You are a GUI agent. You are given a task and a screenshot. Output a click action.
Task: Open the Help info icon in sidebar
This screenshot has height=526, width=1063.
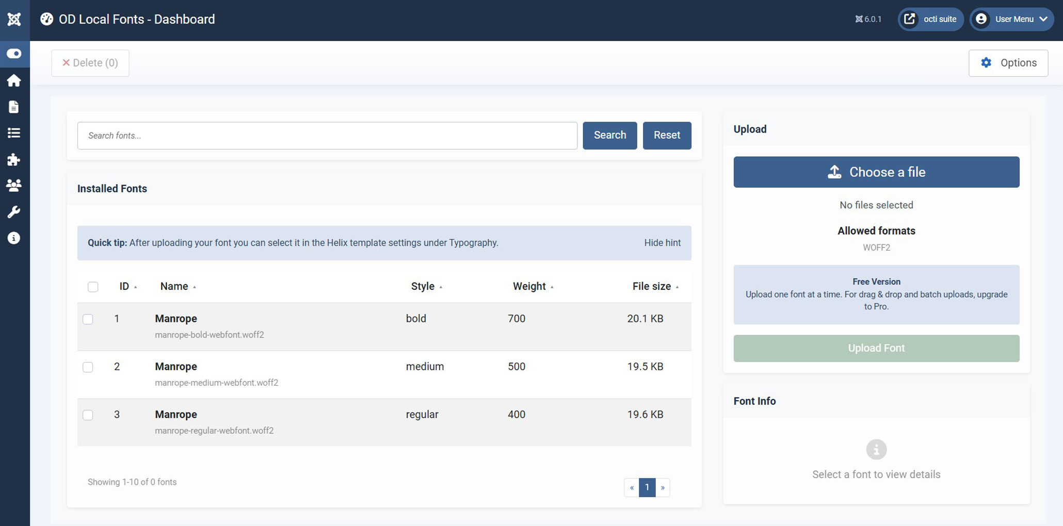tap(14, 238)
